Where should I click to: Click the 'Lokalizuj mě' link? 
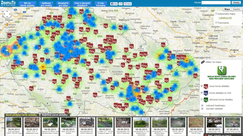coord(225,18)
